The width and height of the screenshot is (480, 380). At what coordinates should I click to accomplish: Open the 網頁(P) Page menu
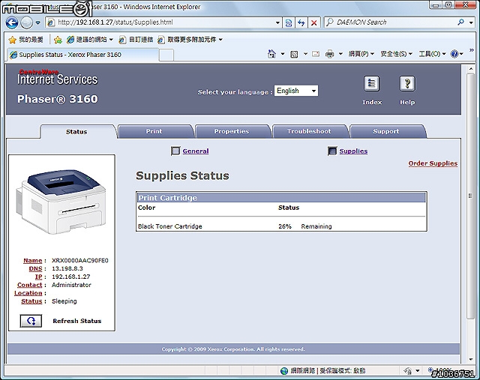(361, 54)
